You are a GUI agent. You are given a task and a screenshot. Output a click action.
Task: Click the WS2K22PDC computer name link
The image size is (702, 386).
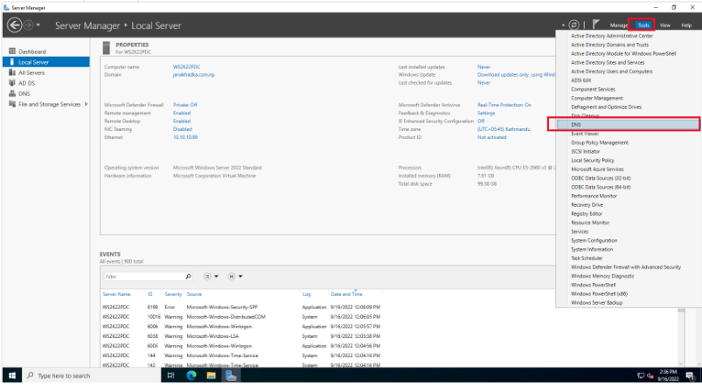186,66
